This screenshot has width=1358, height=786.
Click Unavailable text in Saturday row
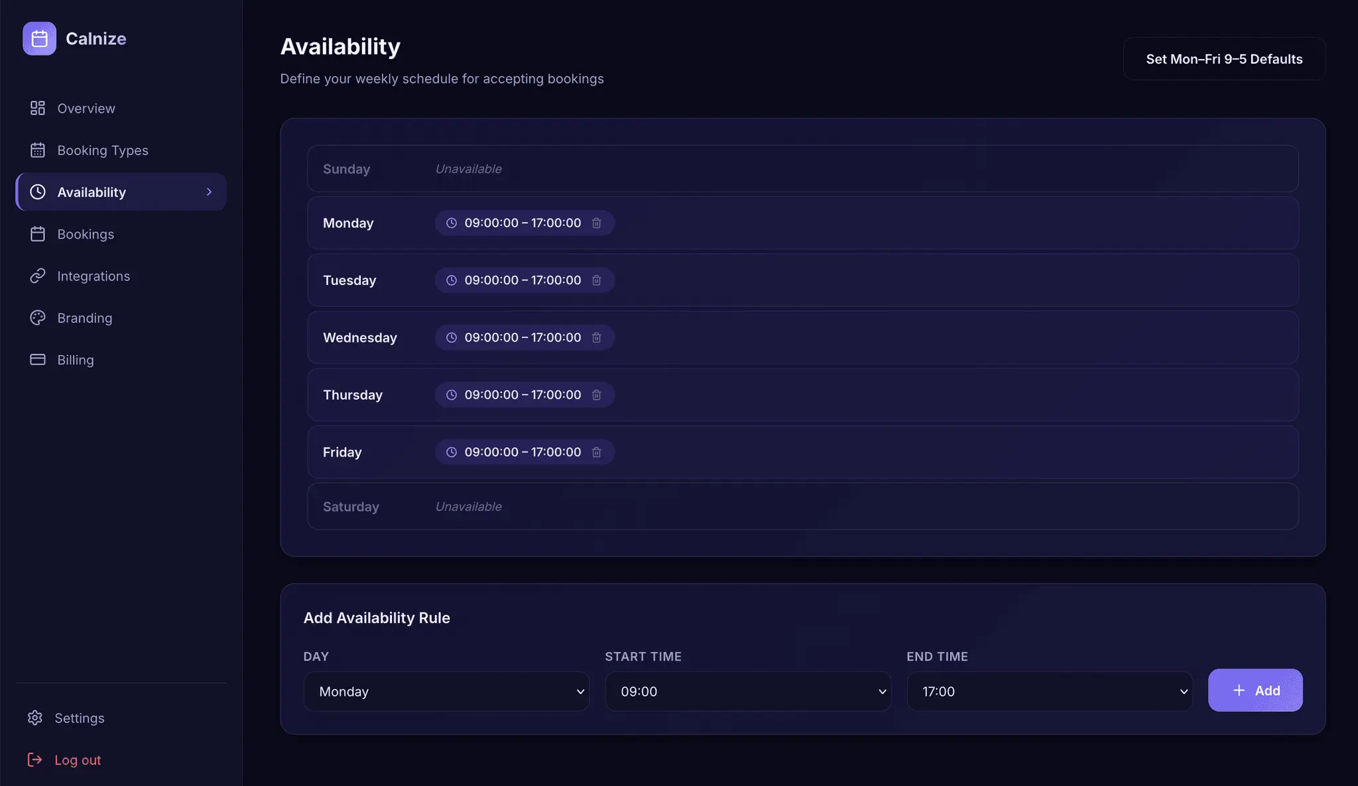(468, 506)
